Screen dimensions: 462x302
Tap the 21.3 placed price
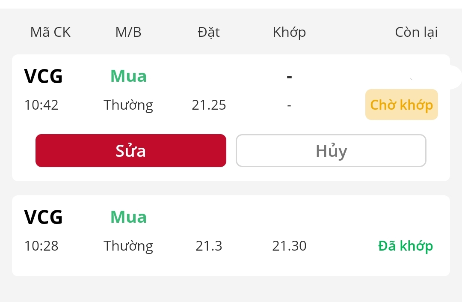(209, 246)
